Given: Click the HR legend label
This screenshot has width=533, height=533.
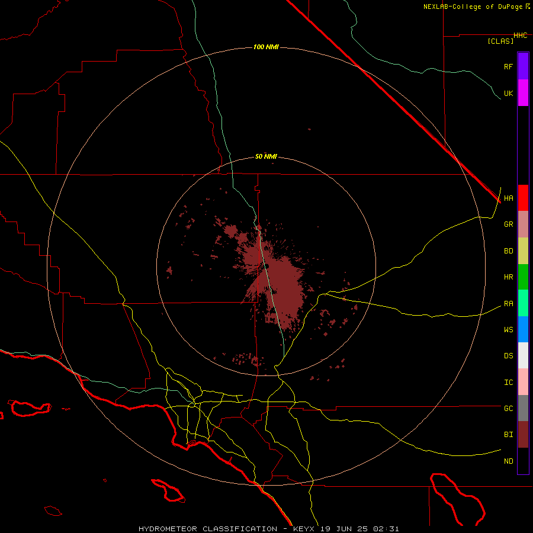Looking at the screenshot, I should (x=509, y=277).
